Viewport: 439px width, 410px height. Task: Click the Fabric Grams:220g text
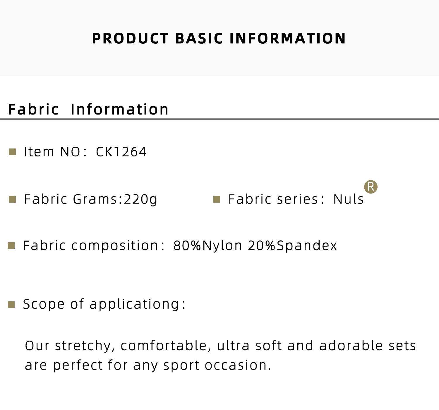tap(91, 199)
